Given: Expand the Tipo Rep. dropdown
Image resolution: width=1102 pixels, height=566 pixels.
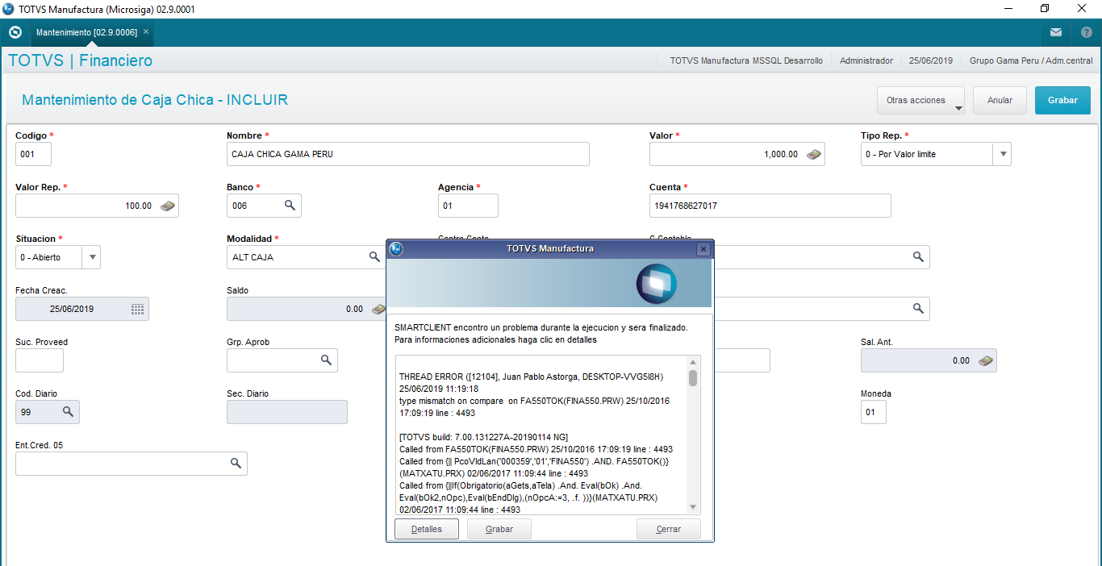Looking at the screenshot, I should [x=1001, y=154].
